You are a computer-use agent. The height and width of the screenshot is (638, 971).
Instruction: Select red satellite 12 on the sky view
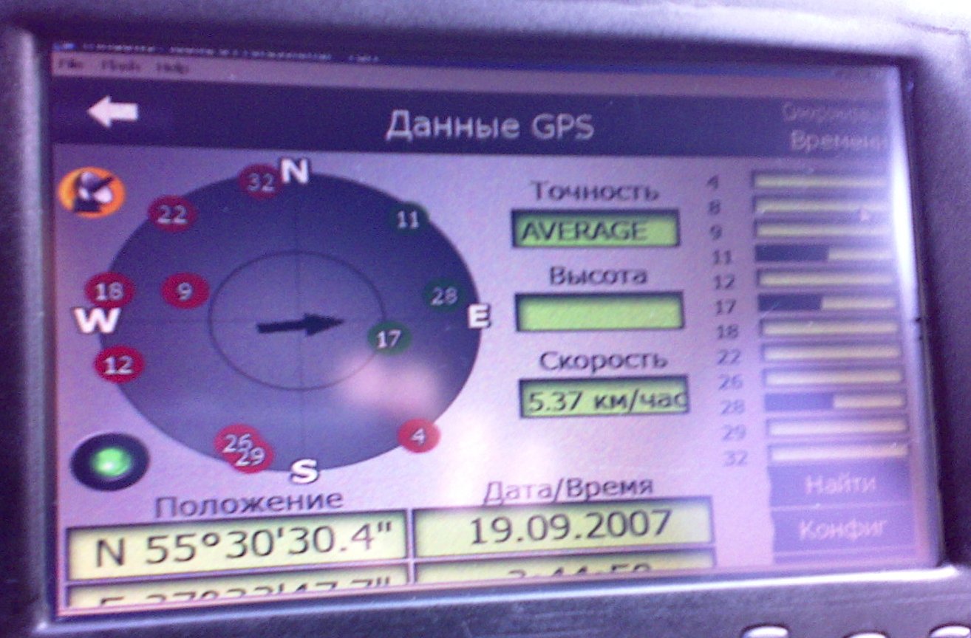(x=118, y=364)
